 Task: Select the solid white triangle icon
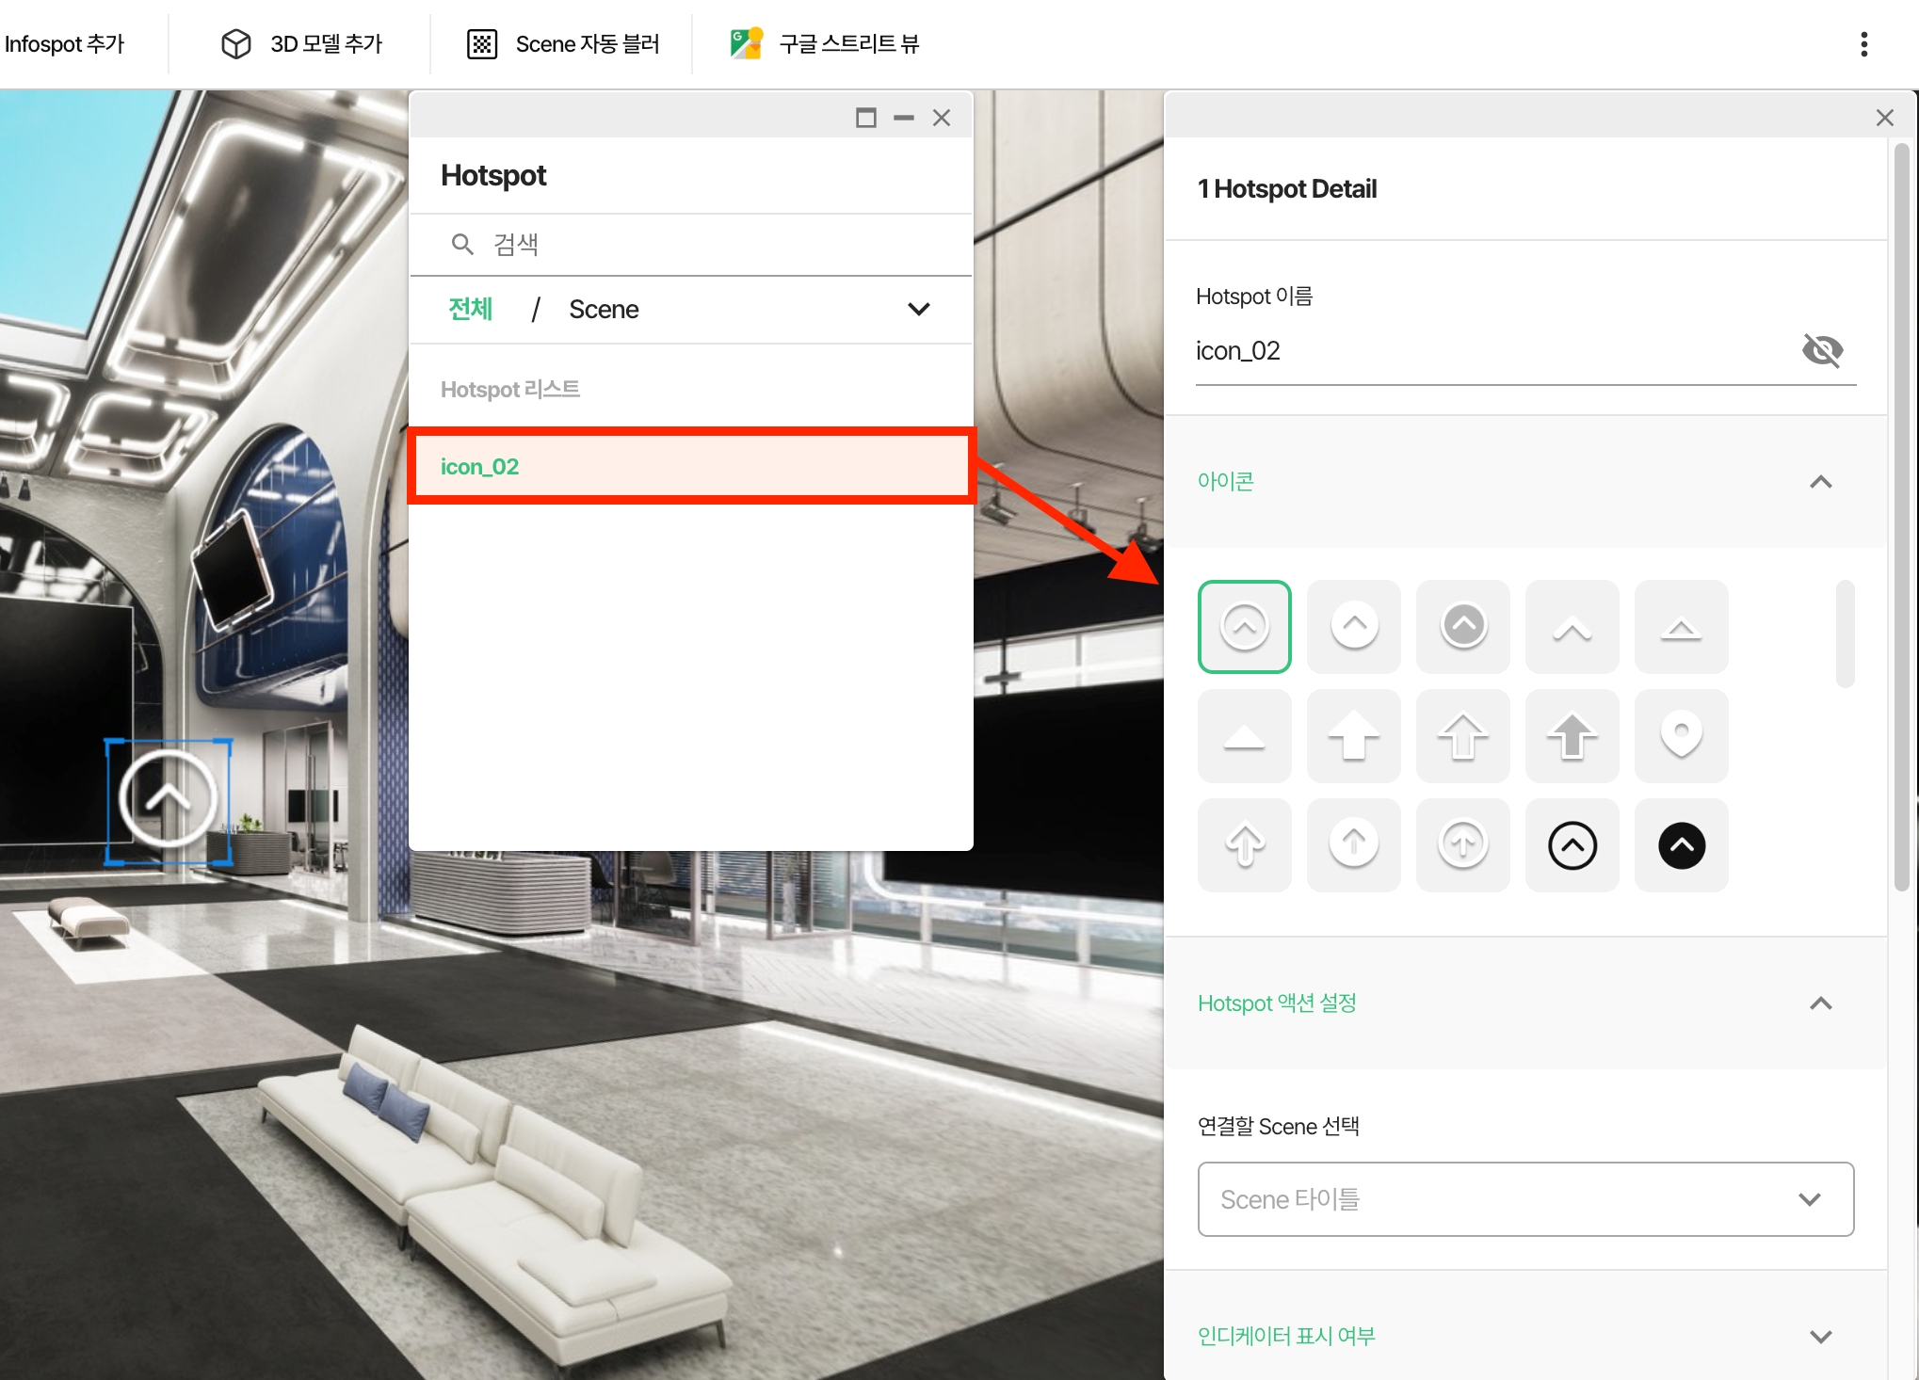(1244, 735)
